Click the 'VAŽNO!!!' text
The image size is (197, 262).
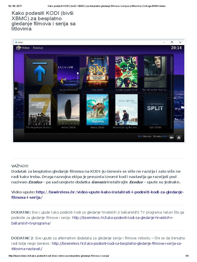point(20,166)
